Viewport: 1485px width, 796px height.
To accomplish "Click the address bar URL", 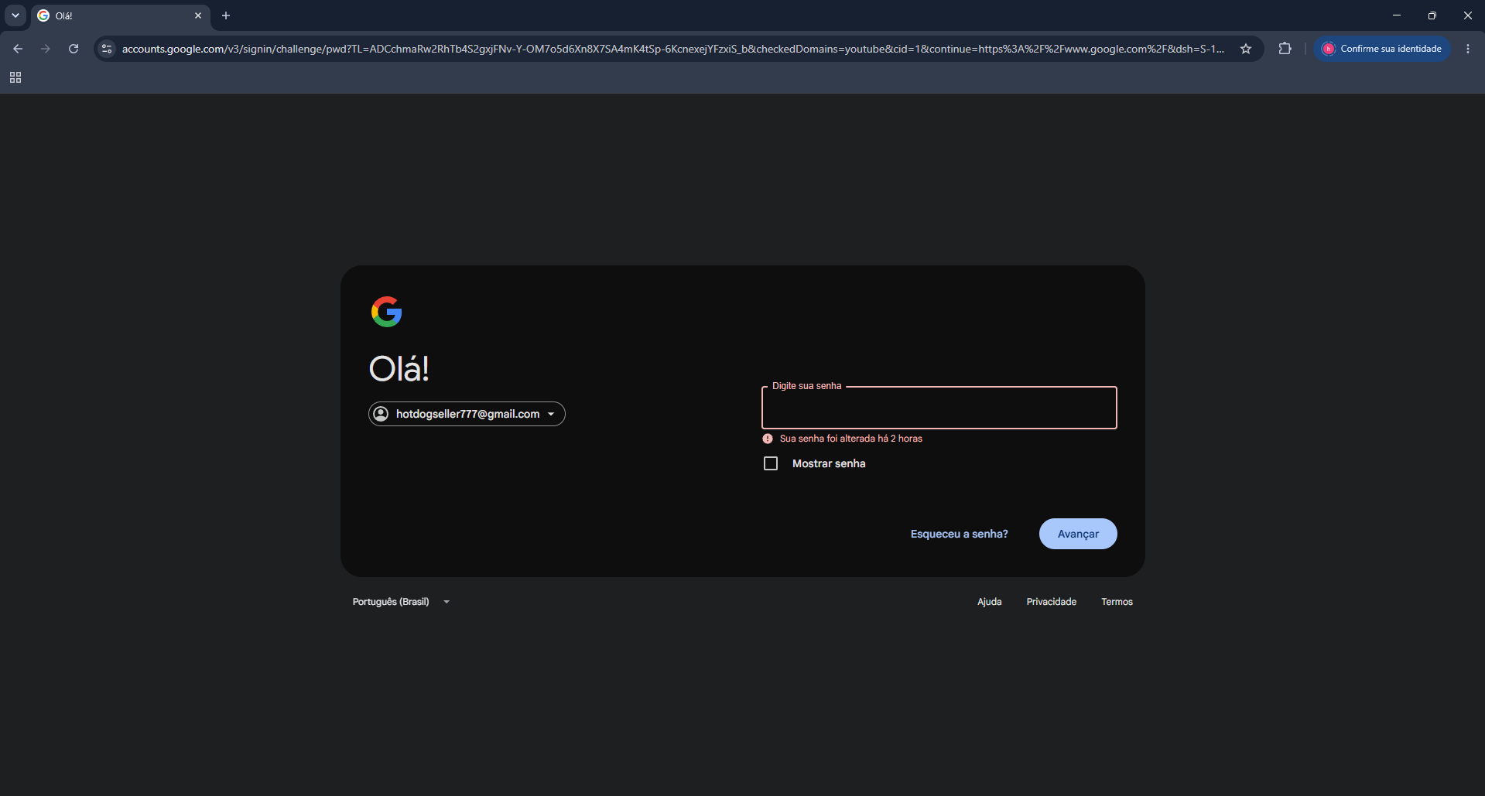I will click(672, 49).
